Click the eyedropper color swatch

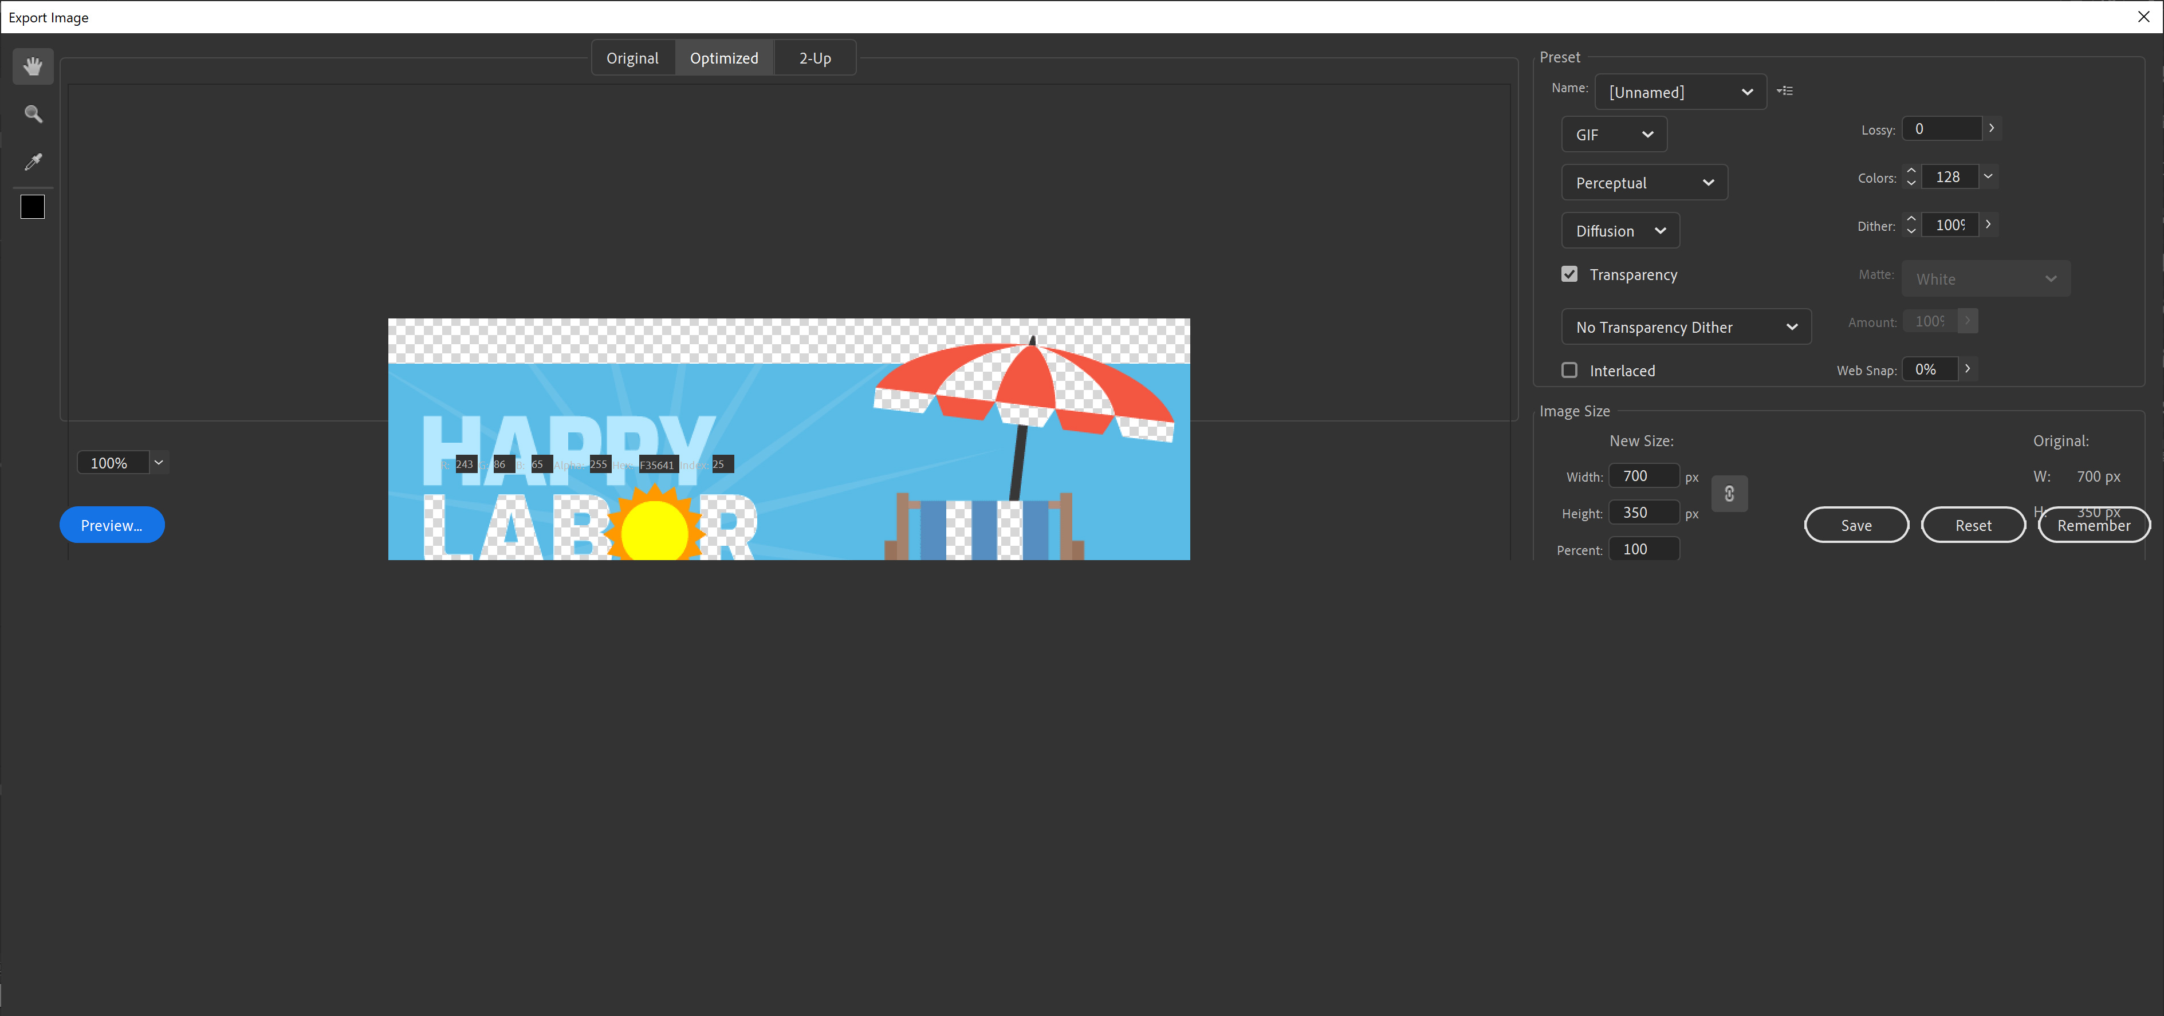click(x=33, y=207)
